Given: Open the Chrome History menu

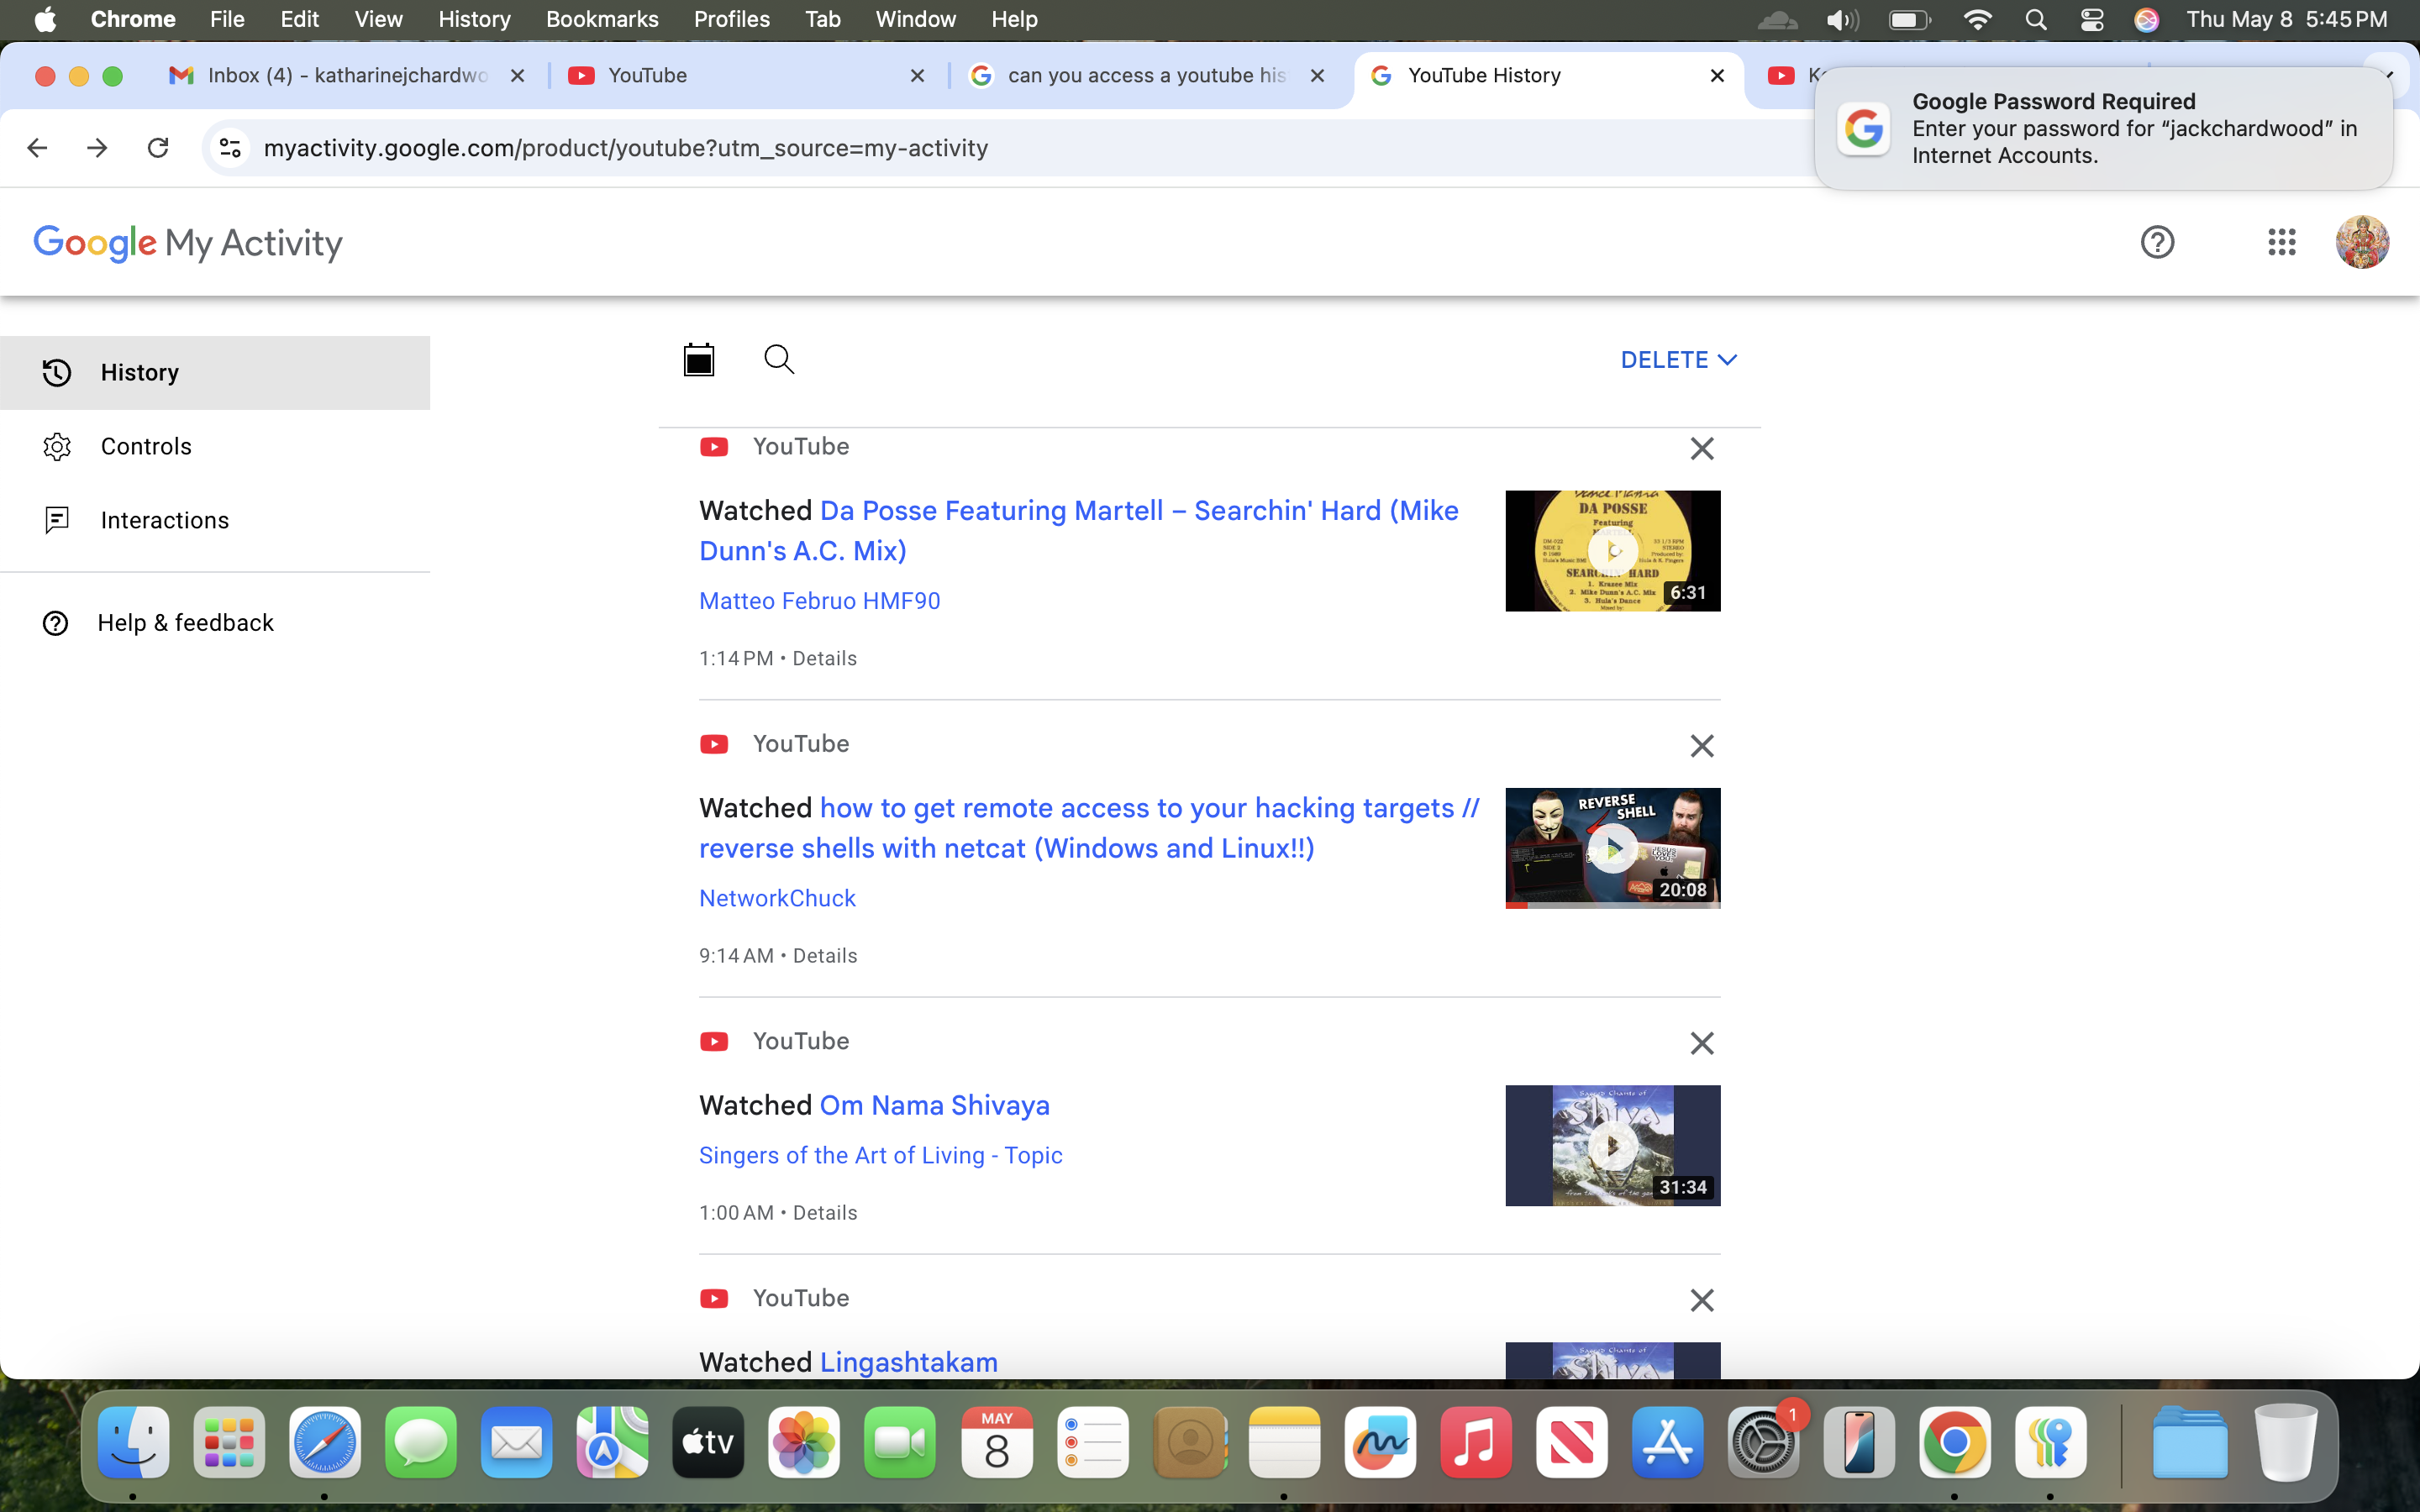Looking at the screenshot, I should click(474, 20).
